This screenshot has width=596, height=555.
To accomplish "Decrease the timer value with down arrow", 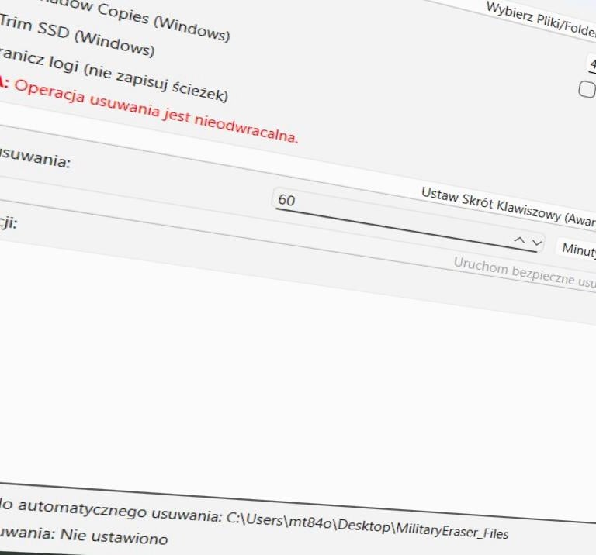I will point(537,242).
